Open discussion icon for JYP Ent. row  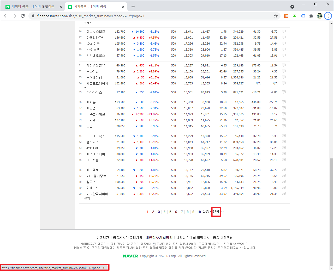click(x=284, y=148)
